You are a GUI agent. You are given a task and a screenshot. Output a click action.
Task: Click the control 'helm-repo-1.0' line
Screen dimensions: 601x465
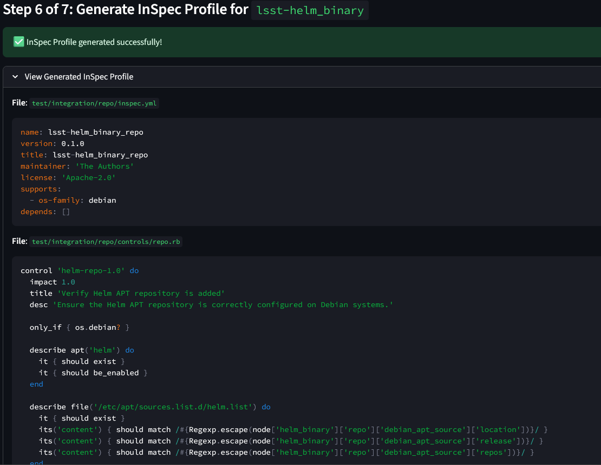80,270
